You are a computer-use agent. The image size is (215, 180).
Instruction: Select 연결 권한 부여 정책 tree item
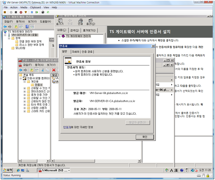(30, 42)
